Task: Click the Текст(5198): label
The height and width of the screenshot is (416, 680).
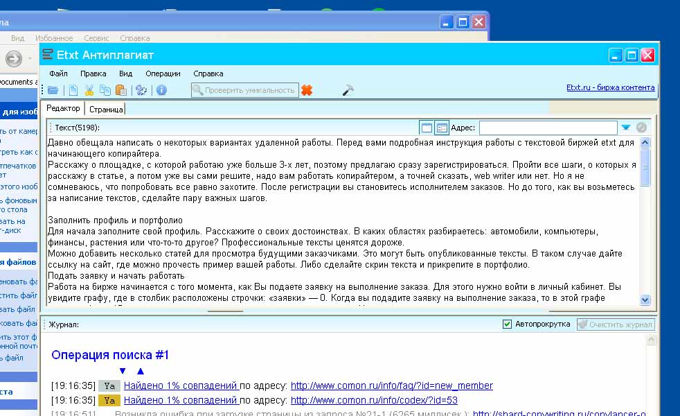Action: coord(77,128)
